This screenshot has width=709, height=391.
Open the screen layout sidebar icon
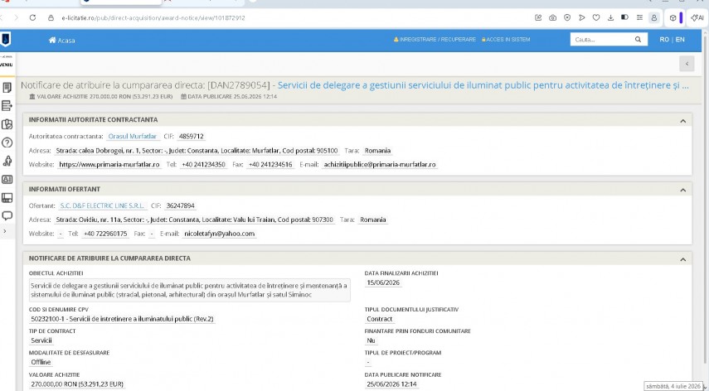tap(7, 198)
